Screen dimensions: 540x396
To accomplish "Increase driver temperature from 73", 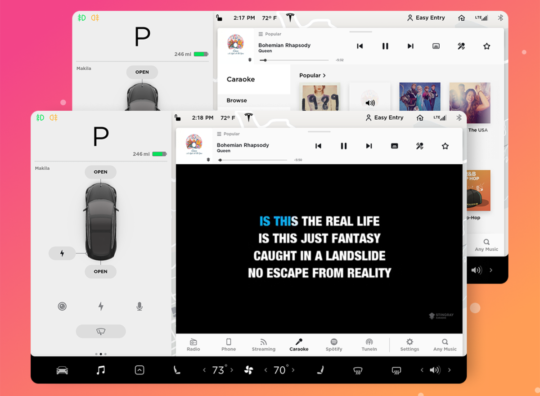I will tap(232, 370).
